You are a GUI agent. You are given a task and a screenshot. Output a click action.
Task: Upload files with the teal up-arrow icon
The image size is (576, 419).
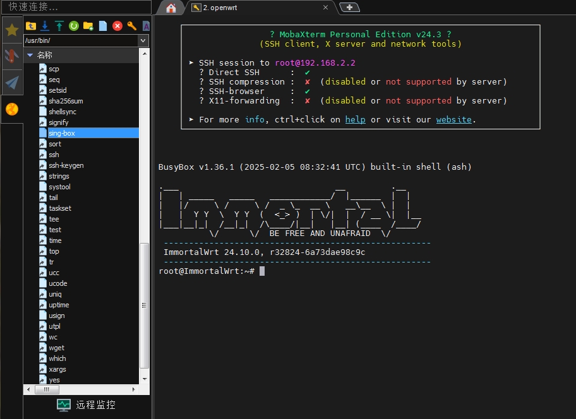(x=59, y=26)
